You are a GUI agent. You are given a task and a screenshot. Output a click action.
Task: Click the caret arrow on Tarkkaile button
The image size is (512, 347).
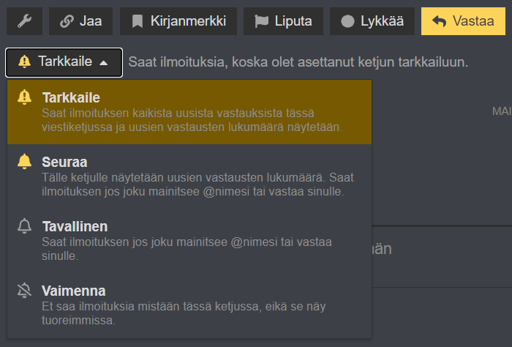point(104,62)
